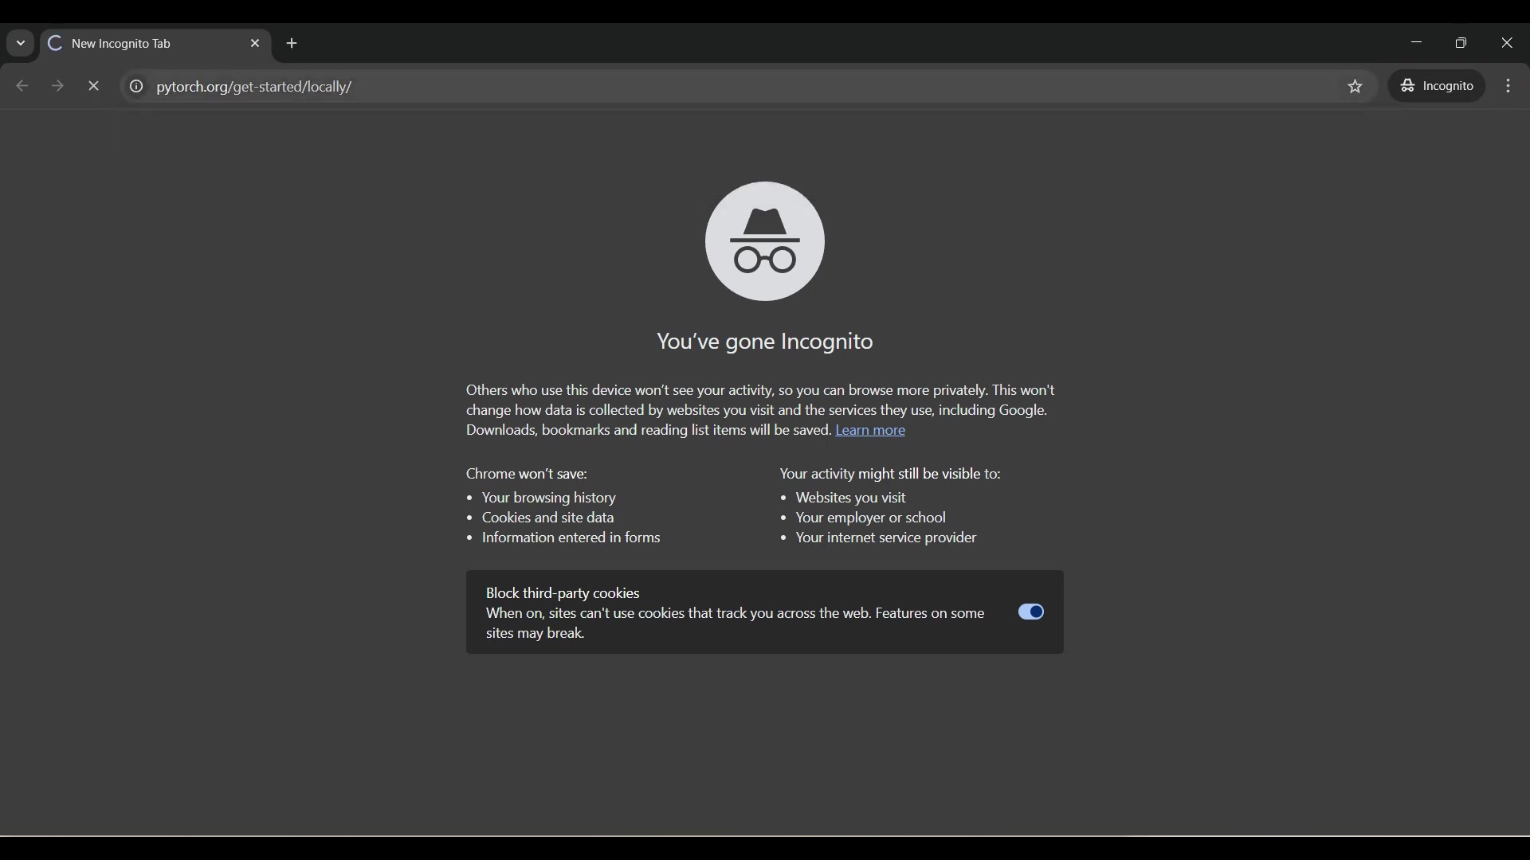This screenshot has width=1530, height=860.
Task: Stop loading the page
Action: click(x=94, y=87)
